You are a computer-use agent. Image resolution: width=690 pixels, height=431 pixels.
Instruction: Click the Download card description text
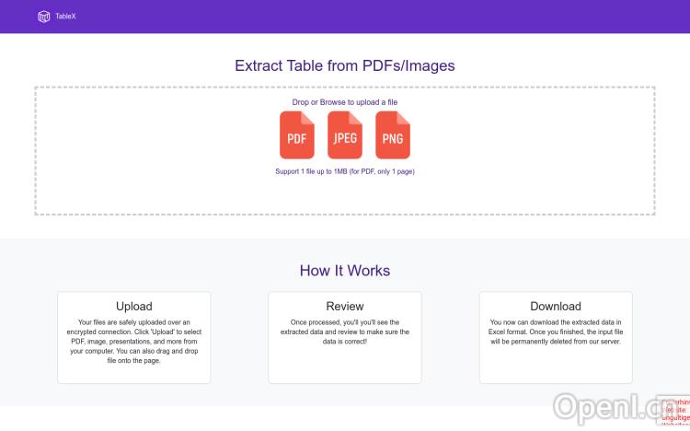coord(556,332)
